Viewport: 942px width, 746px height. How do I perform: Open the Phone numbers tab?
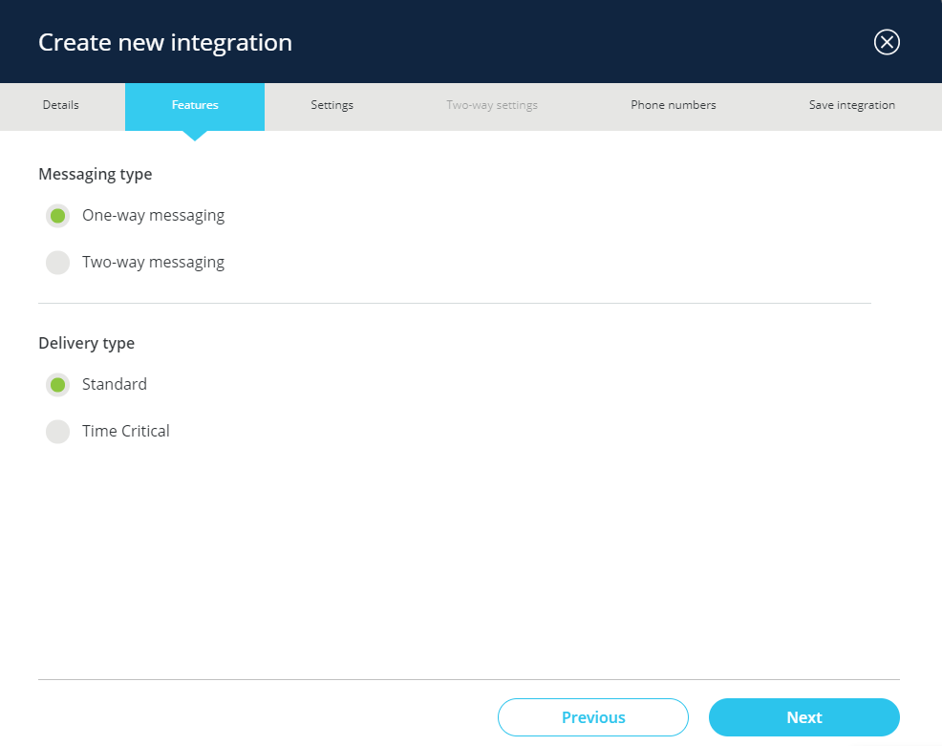click(673, 105)
